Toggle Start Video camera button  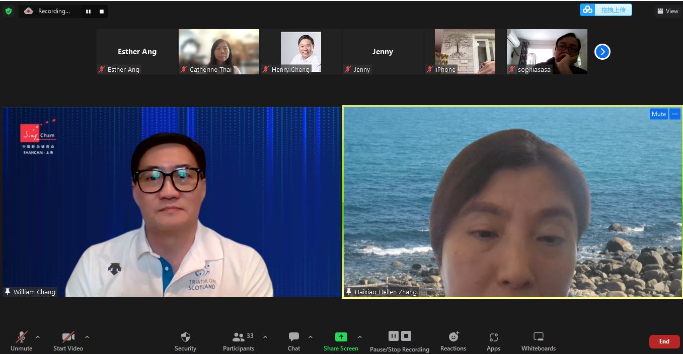point(68,341)
